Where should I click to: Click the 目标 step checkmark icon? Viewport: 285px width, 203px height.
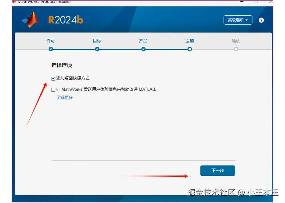click(97, 49)
